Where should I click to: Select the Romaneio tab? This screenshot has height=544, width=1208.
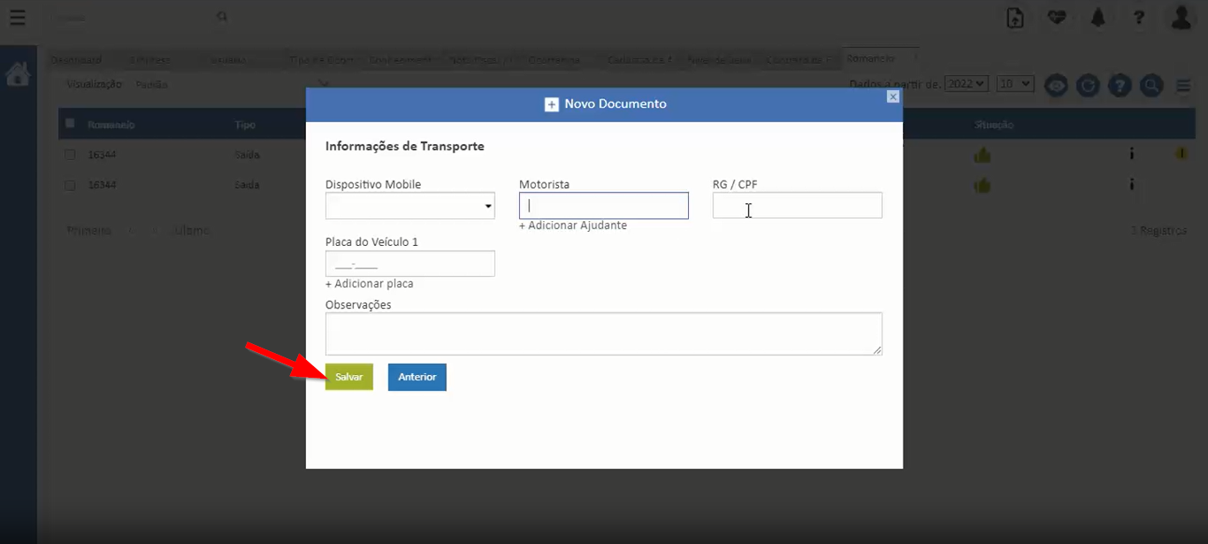point(870,58)
